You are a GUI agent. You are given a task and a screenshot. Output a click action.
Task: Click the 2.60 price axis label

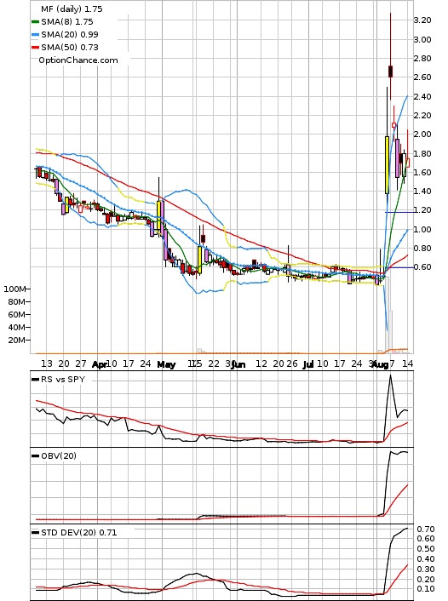(422, 77)
